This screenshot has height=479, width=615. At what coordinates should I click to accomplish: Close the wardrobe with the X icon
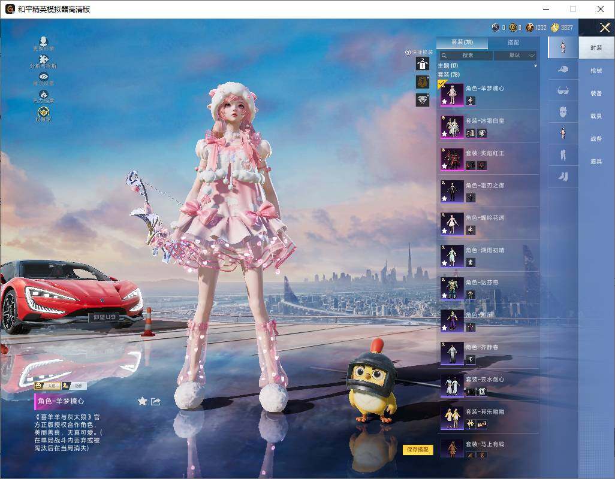(604, 28)
